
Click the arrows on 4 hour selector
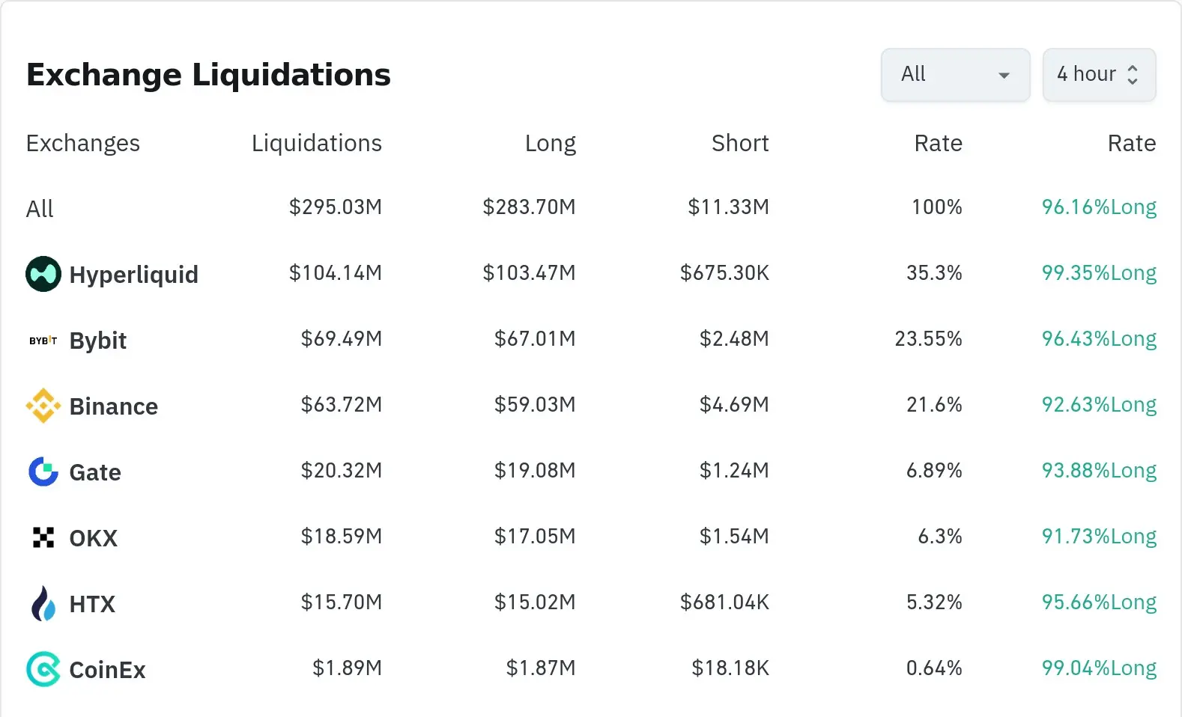coord(1133,75)
